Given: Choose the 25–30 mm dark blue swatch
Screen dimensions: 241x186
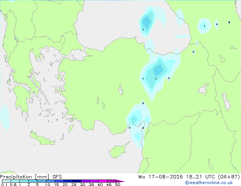Looking at the screenshot, I should pos(76,181).
